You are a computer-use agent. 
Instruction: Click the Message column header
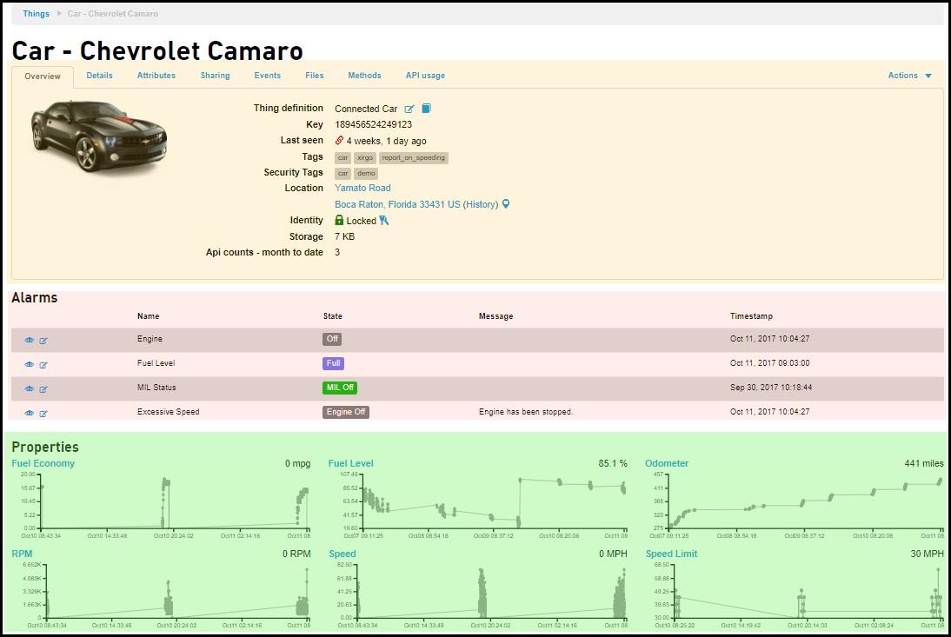pos(496,316)
